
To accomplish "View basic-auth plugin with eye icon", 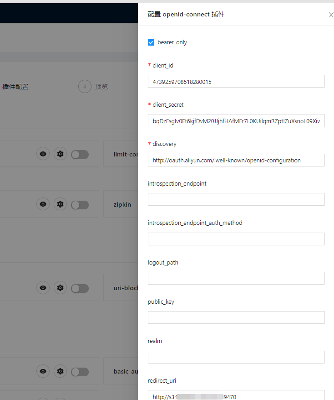I will (x=43, y=371).
